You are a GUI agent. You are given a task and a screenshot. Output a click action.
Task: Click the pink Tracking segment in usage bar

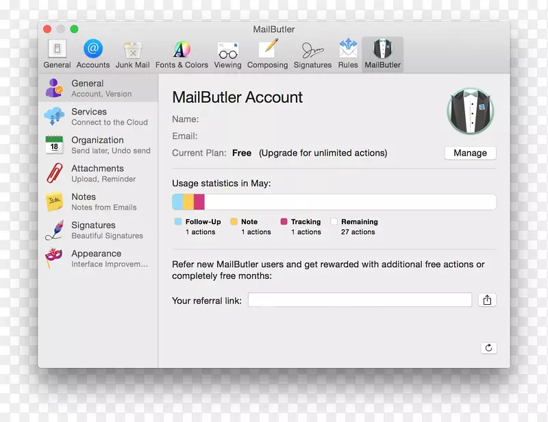[199, 201]
